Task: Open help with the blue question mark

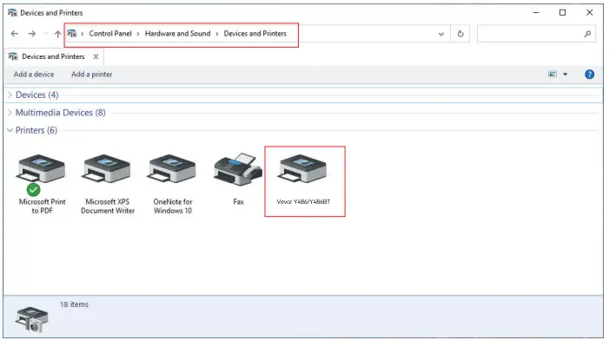Action: tap(589, 74)
